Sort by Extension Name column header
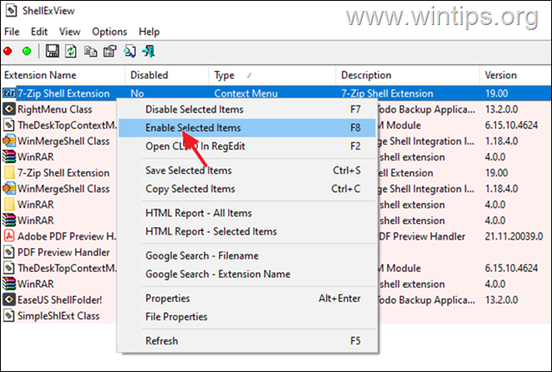Image resolution: width=552 pixels, height=372 pixels. click(x=63, y=75)
